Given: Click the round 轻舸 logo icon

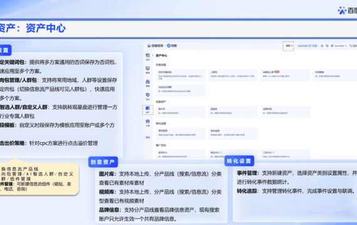Looking at the screenshot, I should click(168, 46).
